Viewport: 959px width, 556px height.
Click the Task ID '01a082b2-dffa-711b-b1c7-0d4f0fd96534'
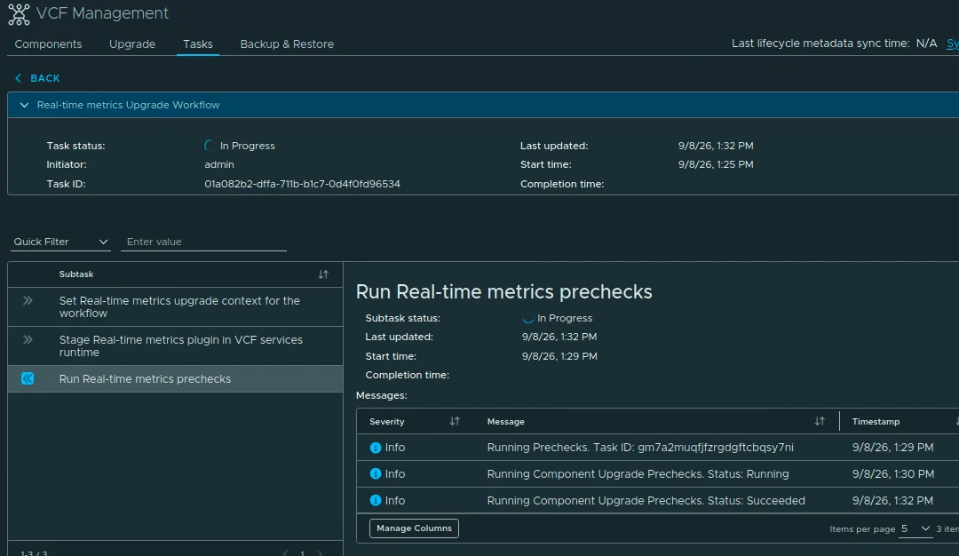pos(302,184)
